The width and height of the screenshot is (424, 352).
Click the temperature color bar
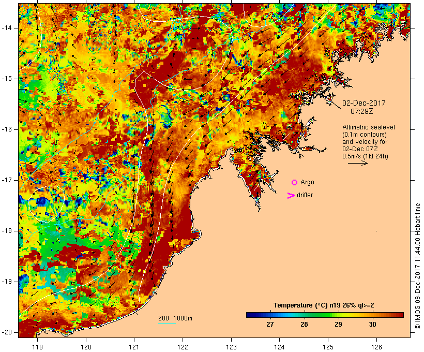click(x=325, y=315)
